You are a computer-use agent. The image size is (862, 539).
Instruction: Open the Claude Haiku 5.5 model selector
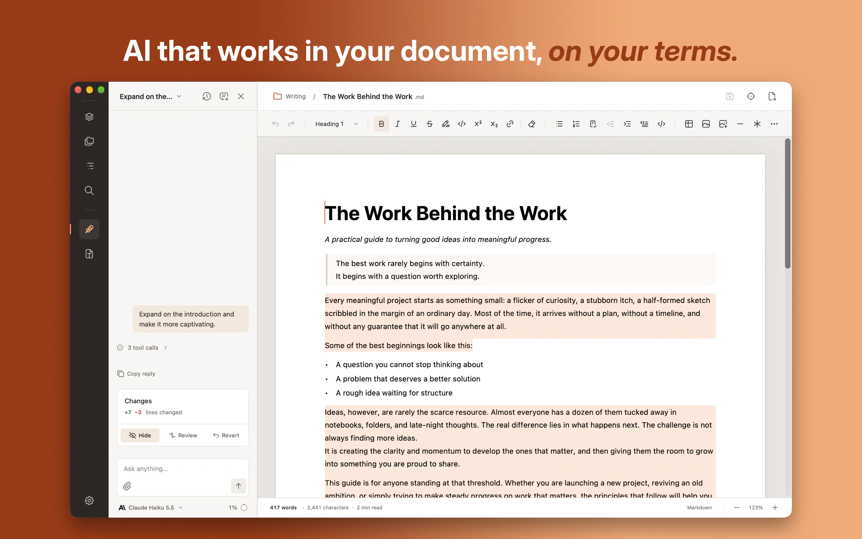point(151,508)
